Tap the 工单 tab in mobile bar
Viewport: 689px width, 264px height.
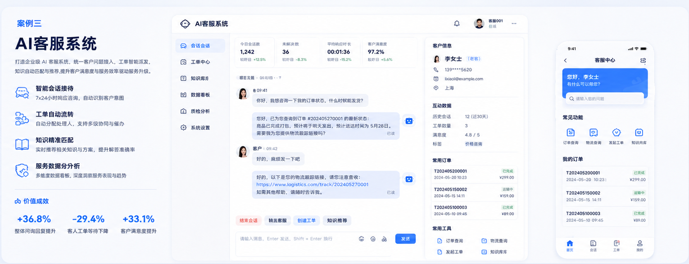pyautogui.click(x=616, y=246)
